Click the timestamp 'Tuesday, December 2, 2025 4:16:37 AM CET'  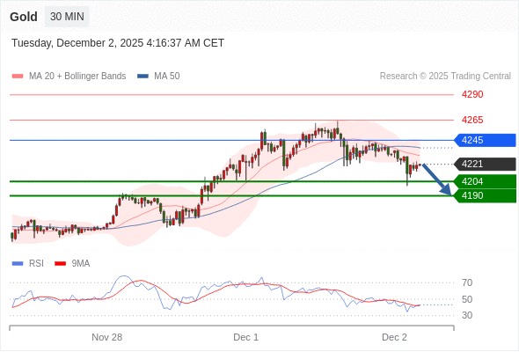click(x=118, y=43)
